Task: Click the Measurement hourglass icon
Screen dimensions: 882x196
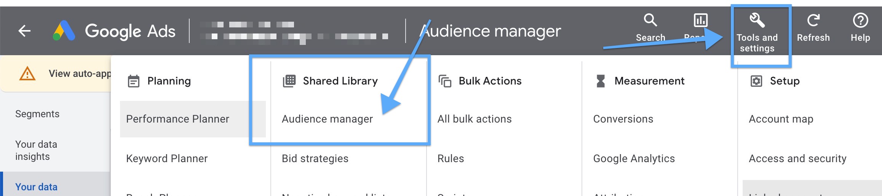Action: [601, 81]
